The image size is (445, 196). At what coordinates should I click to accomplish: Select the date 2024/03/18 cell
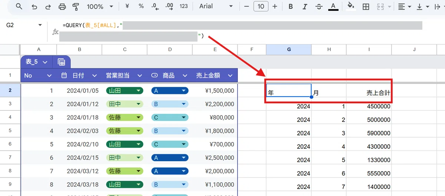coord(79,185)
